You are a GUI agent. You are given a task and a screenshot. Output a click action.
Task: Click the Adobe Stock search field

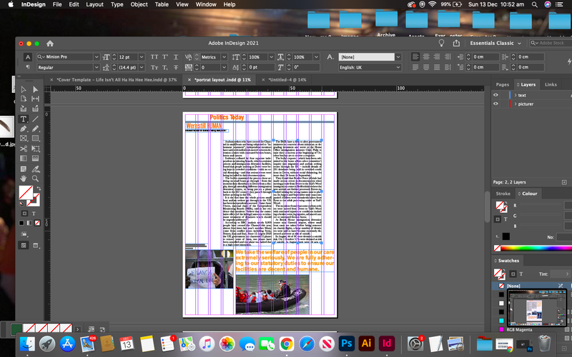click(550, 43)
